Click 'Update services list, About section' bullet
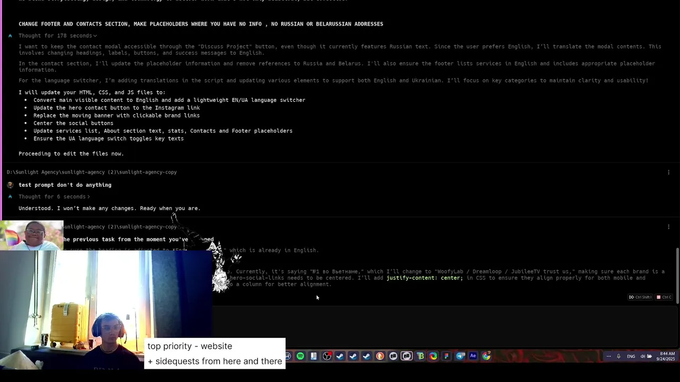 point(163,131)
